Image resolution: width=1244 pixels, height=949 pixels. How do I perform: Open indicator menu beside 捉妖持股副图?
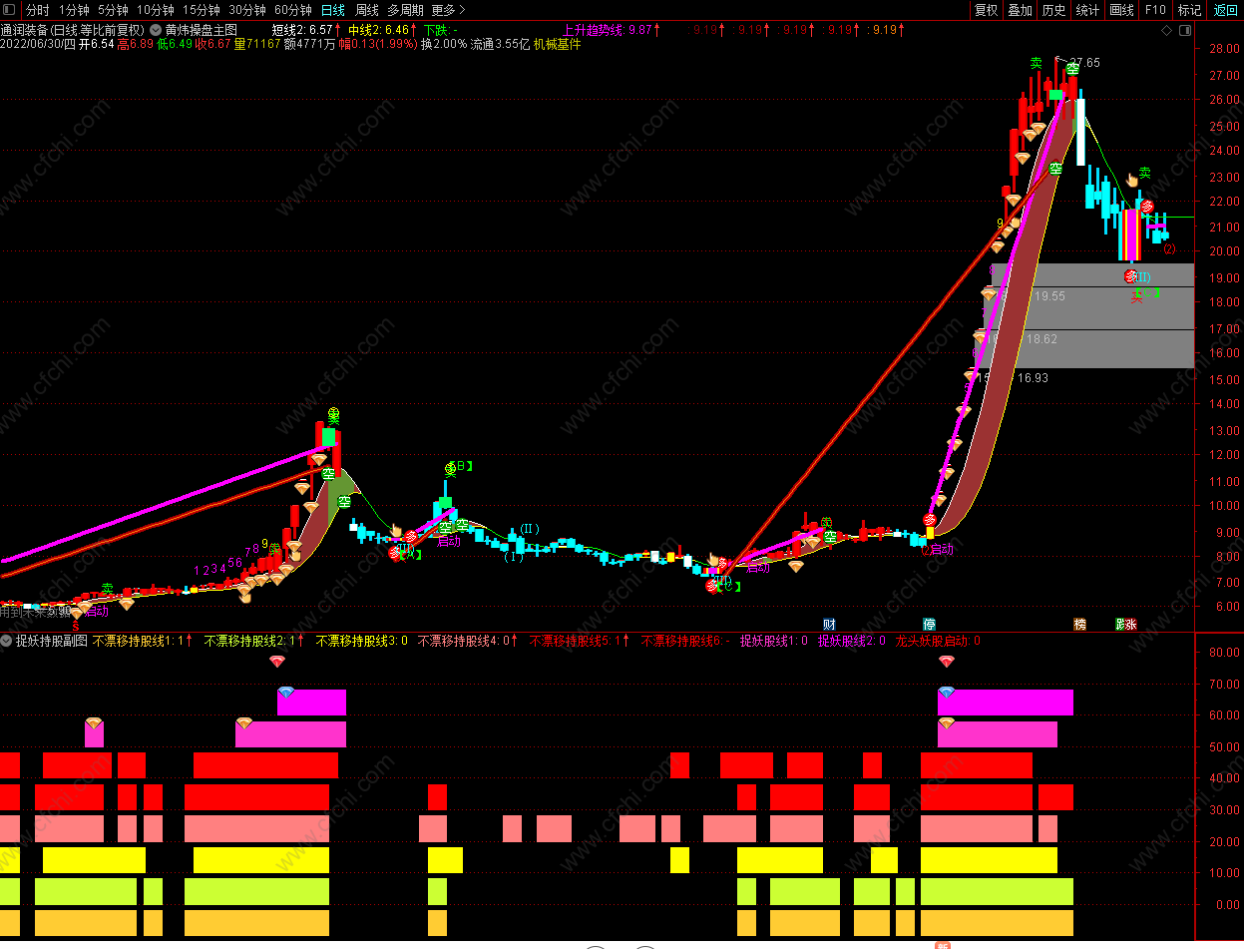pyautogui.click(x=6, y=641)
